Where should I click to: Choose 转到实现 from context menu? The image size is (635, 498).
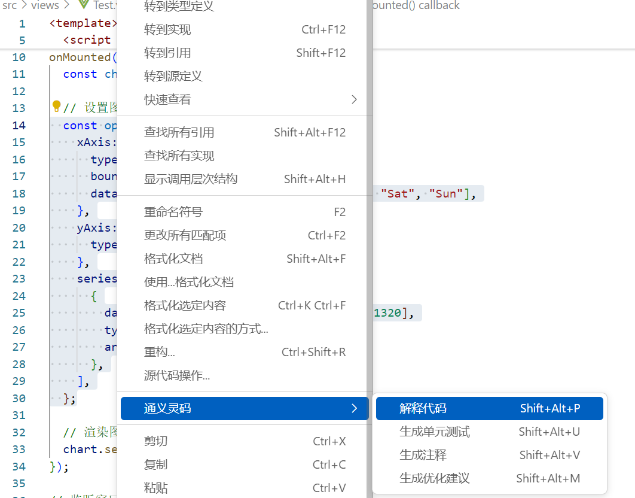pyautogui.click(x=245, y=29)
